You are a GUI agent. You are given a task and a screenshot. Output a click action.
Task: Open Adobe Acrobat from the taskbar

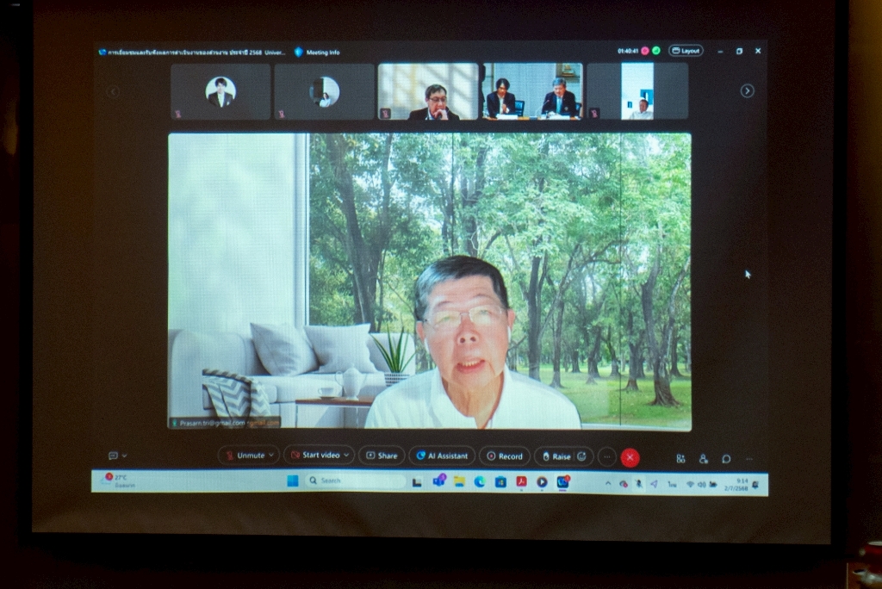coord(521,481)
